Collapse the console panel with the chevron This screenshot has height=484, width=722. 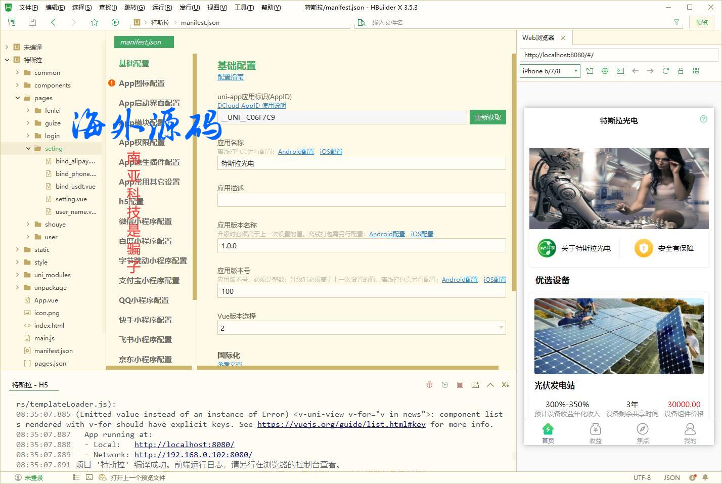point(490,384)
